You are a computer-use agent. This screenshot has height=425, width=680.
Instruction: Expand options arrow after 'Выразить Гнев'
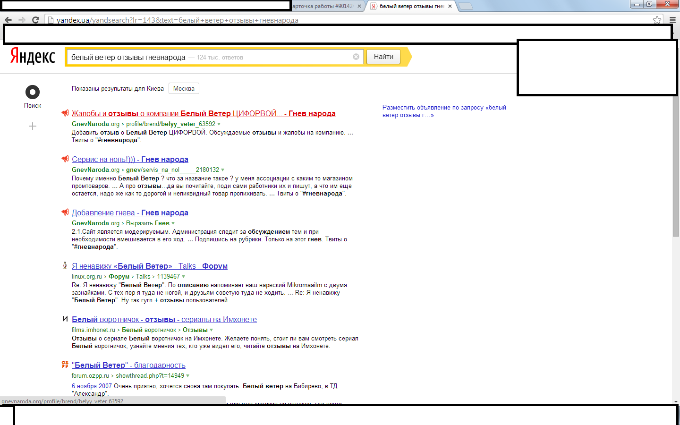[173, 223]
